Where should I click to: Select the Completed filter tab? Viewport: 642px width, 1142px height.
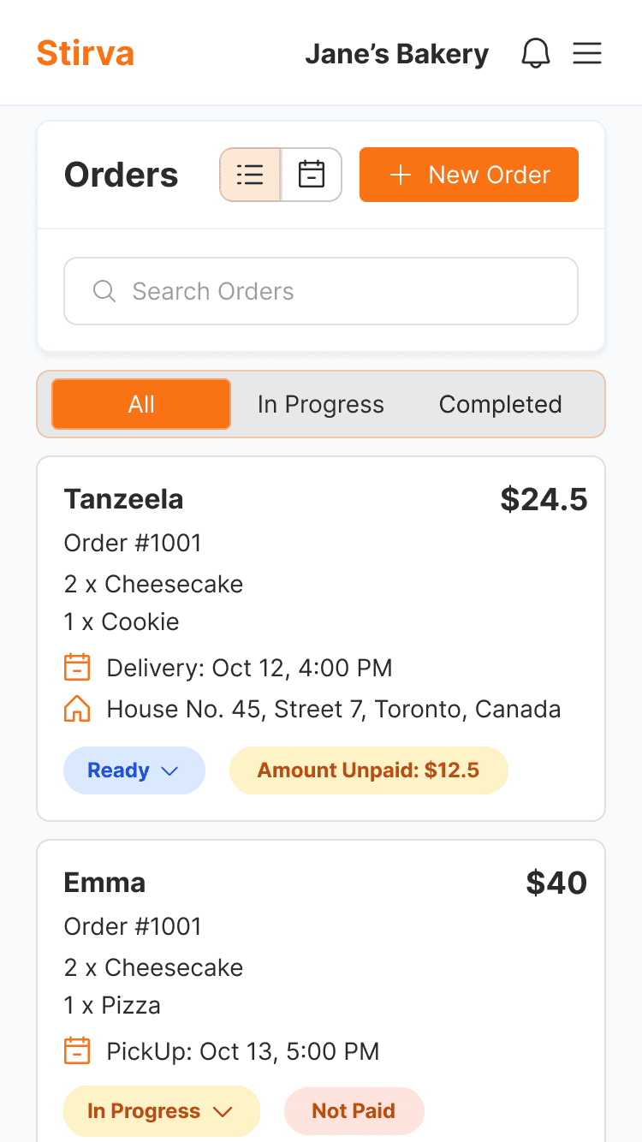coord(501,404)
